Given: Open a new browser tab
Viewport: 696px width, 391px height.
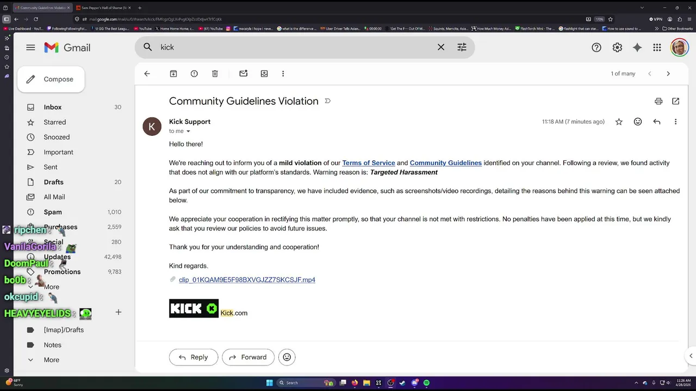Looking at the screenshot, I should pyautogui.click(x=140, y=8).
